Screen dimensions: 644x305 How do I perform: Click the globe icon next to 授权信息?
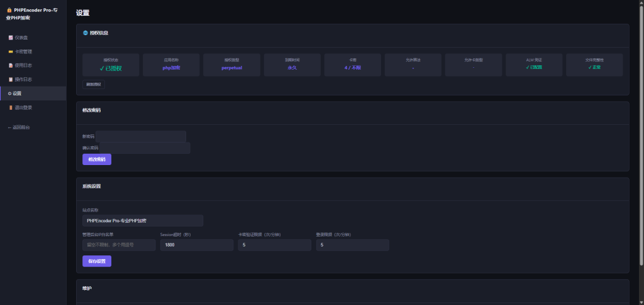coord(86,33)
